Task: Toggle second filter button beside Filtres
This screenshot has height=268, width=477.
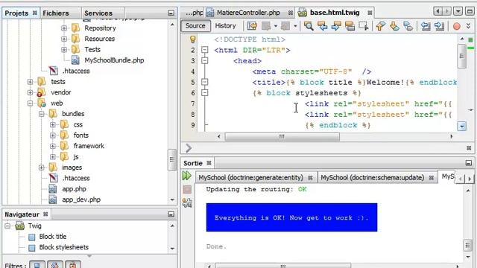Action: (x=54, y=265)
